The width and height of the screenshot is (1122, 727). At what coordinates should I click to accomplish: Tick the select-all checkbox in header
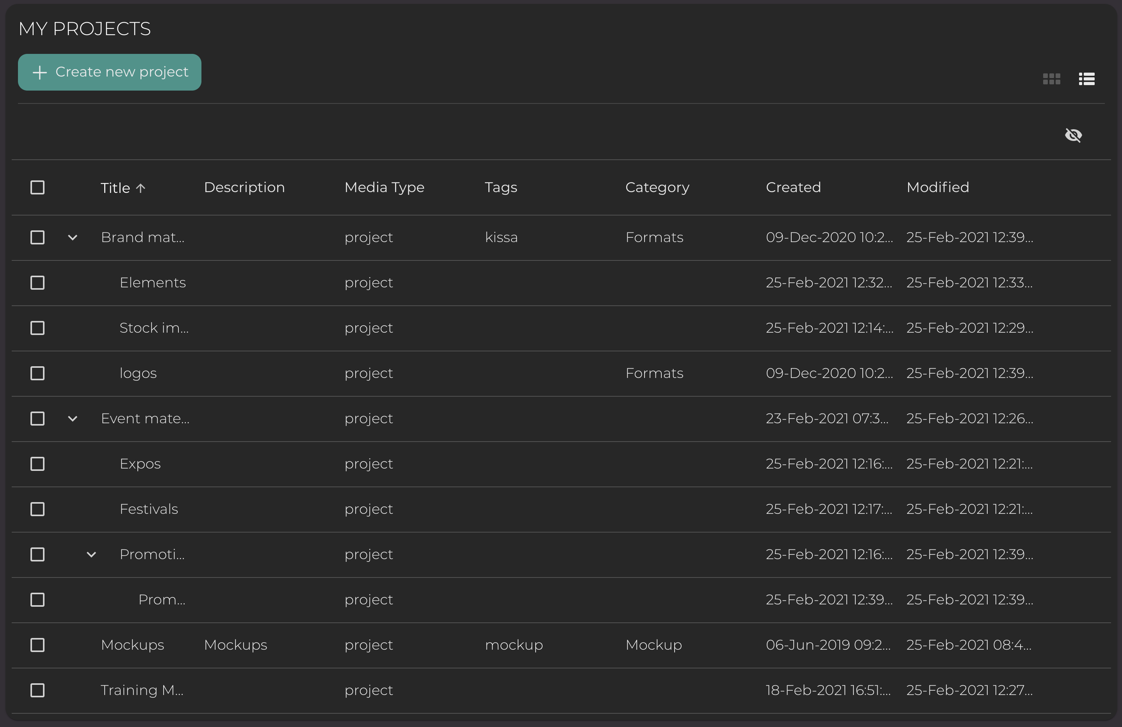pos(37,188)
